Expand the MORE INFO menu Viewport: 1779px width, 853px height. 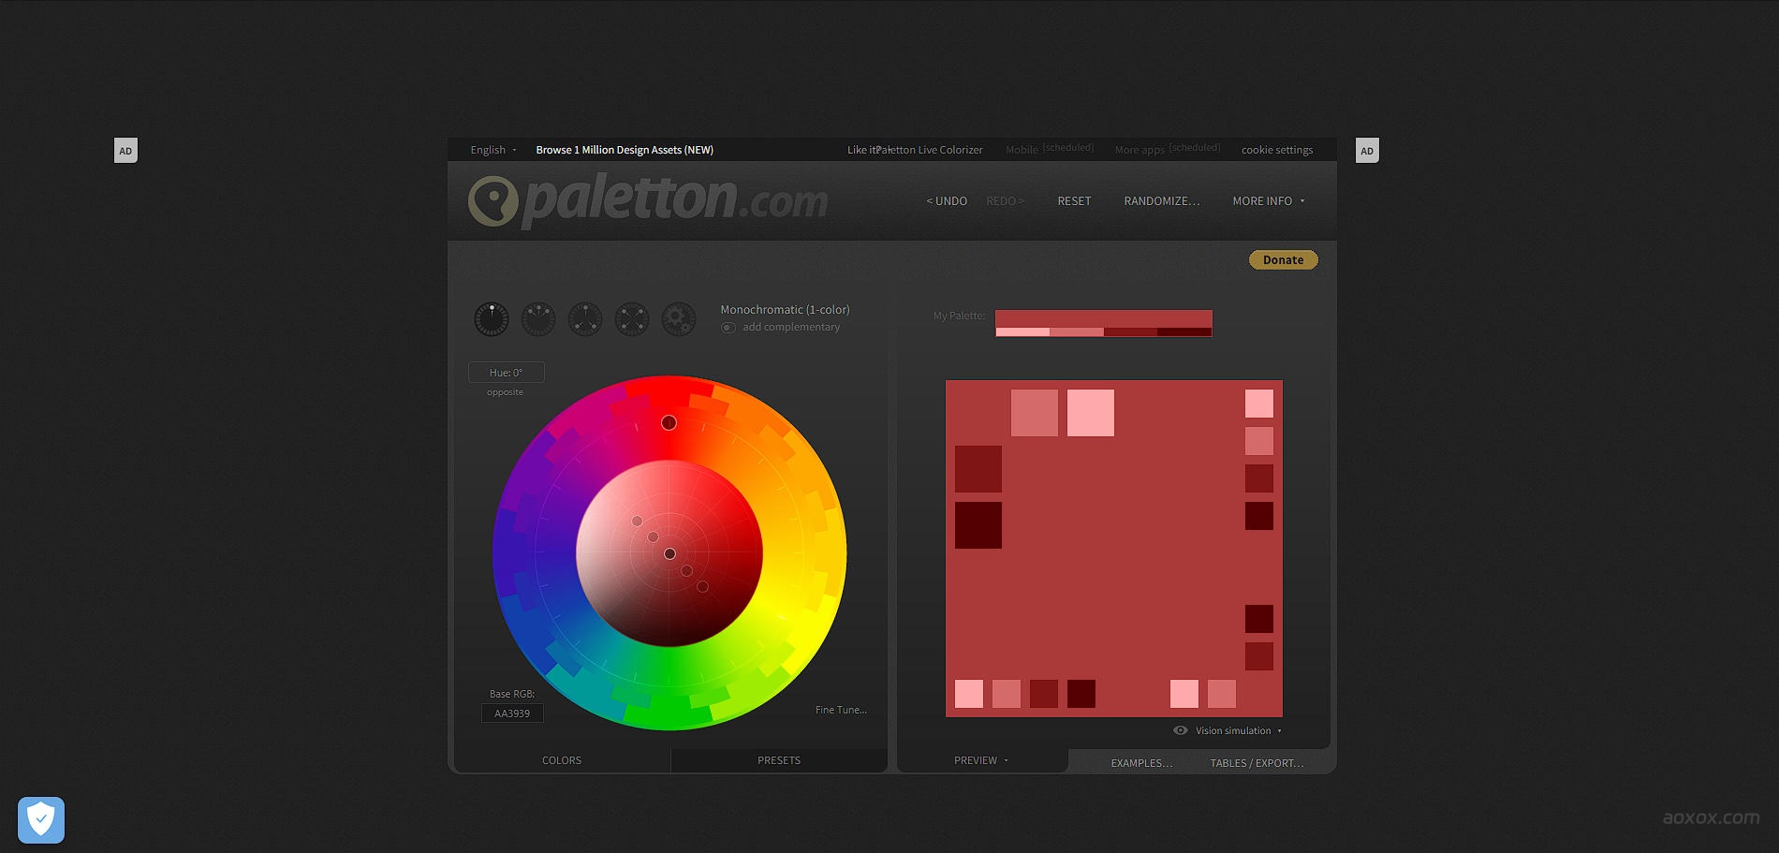(1268, 201)
